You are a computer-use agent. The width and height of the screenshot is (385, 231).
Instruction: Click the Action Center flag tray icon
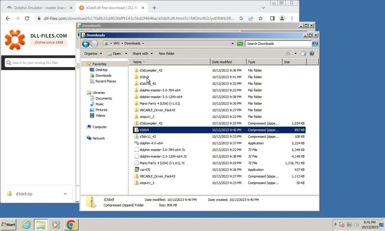click(x=342, y=225)
